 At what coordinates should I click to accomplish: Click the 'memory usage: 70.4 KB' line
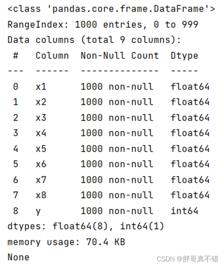pyautogui.click(x=66, y=242)
